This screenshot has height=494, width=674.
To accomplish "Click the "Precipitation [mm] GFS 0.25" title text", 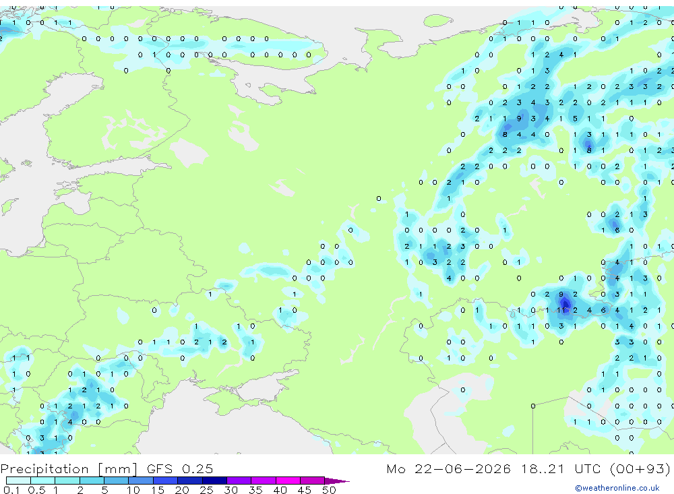I will click(x=106, y=468).
